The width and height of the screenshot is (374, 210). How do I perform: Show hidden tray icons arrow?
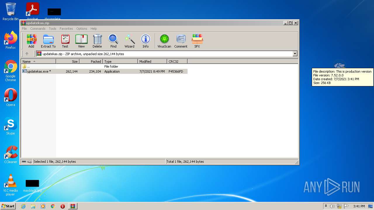(326, 206)
